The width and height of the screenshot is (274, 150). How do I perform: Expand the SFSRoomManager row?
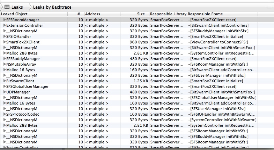pos(5,20)
